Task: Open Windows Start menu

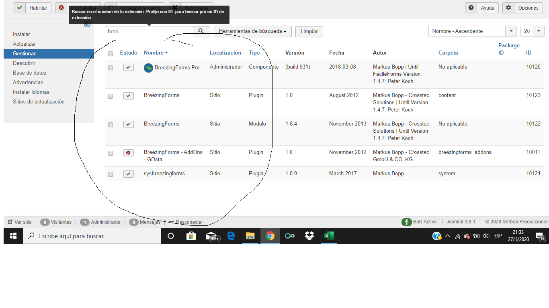Action: click(13, 236)
